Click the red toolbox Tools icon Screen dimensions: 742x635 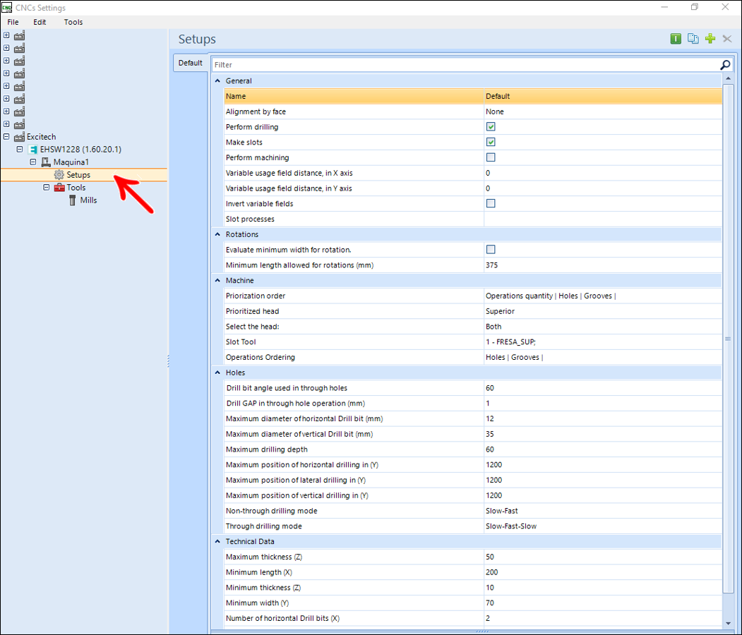point(59,188)
